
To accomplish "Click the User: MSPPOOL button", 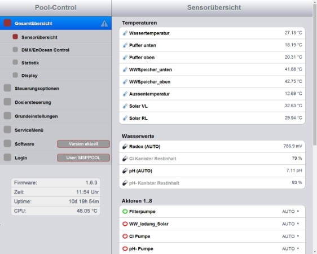I will coord(83,157).
